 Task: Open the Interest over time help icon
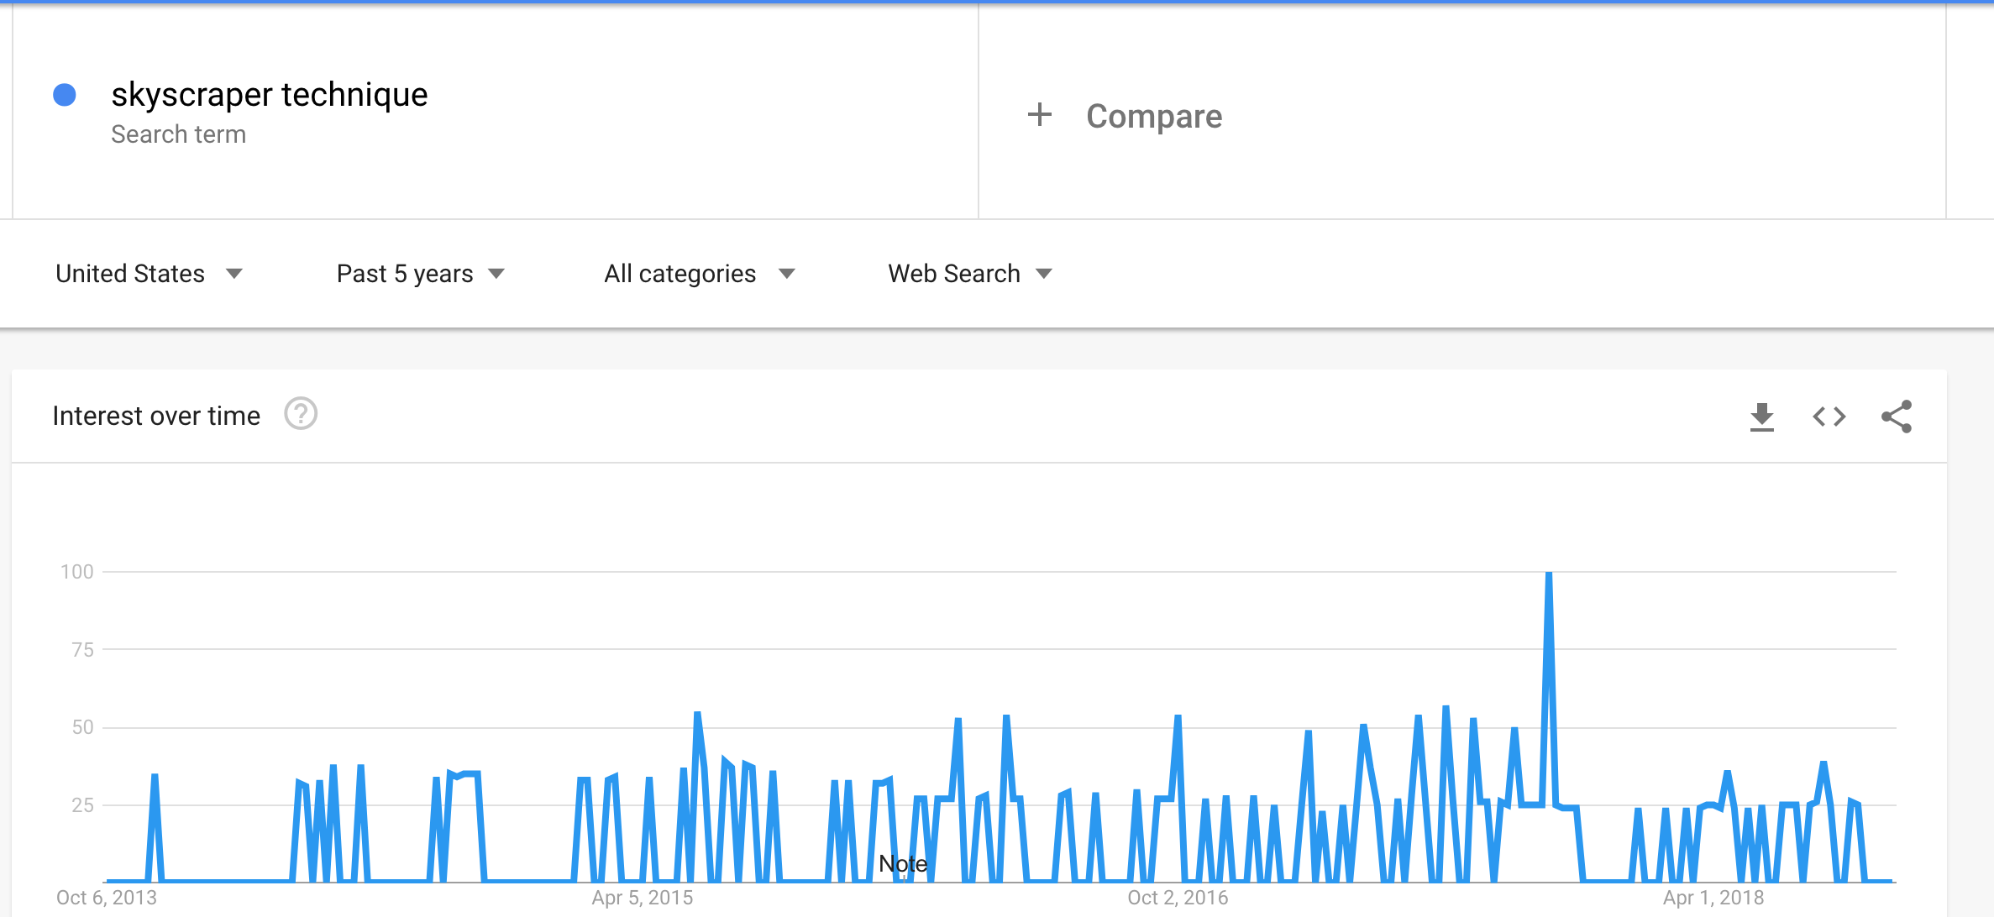coord(301,414)
